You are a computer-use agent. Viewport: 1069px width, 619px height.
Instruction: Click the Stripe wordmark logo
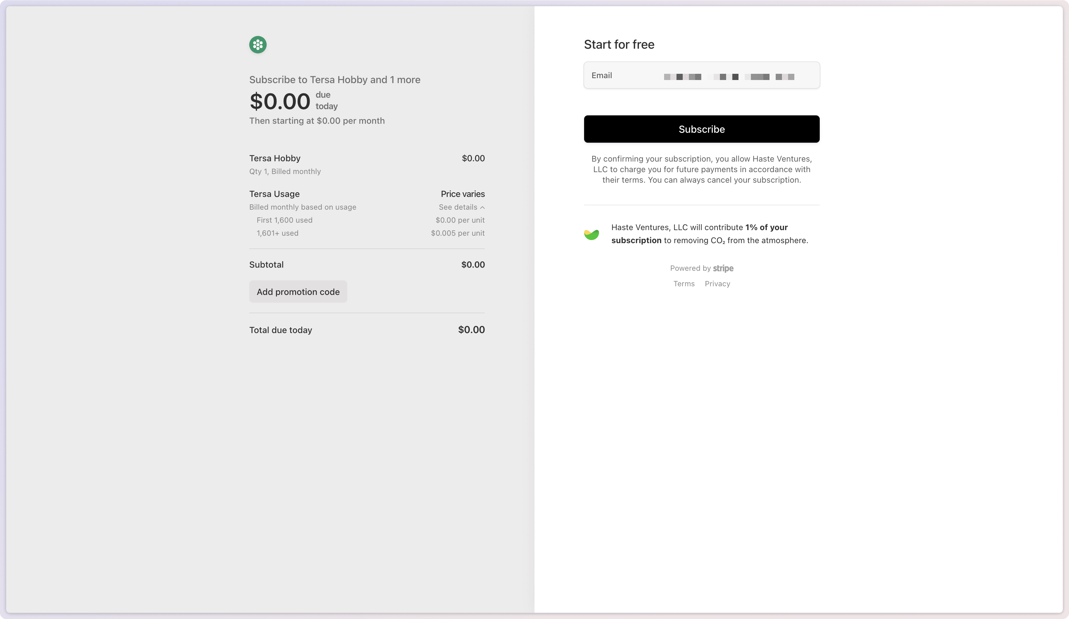(723, 268)
